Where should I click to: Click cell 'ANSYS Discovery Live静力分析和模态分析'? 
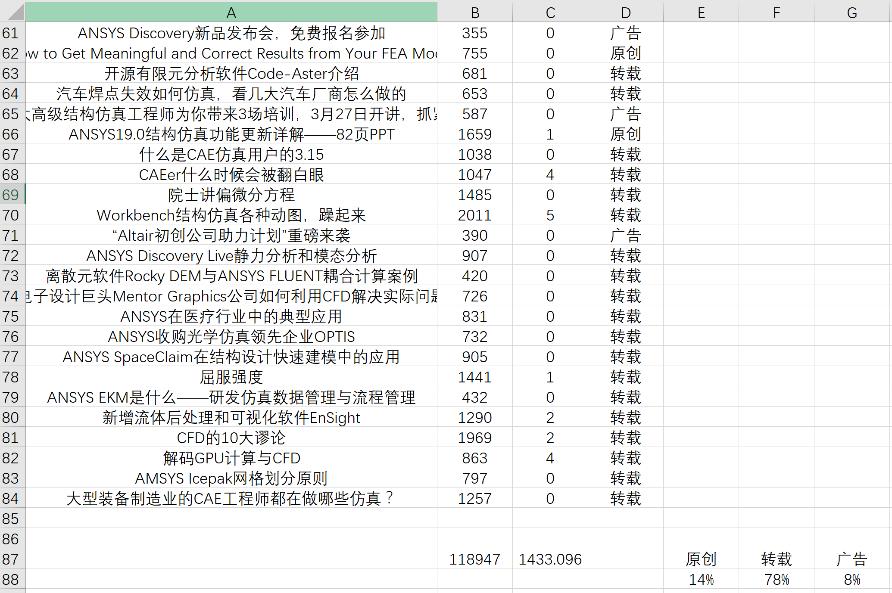[x=231, y=256]
